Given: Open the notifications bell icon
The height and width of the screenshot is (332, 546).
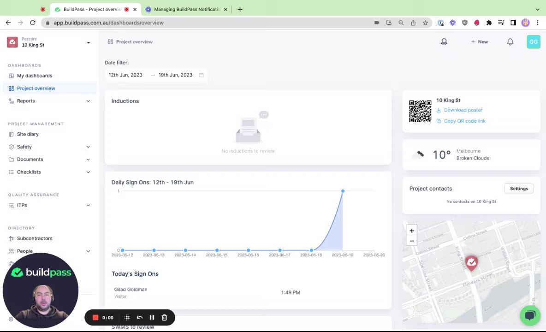Looking at the screenshot, I should 510,42.
